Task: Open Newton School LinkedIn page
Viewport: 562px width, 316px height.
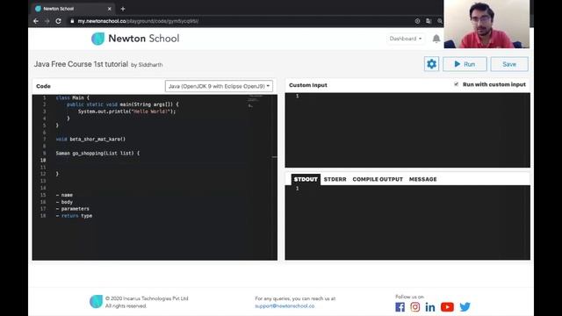Action: point(430,307)
